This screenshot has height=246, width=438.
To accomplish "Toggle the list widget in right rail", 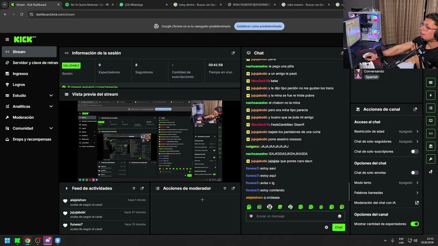I will 430,108.
